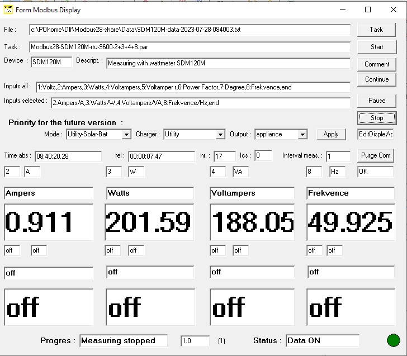Open the Task button
This screenshot has height=356, width=407.
pyautogui.click(x=376, y=30)
